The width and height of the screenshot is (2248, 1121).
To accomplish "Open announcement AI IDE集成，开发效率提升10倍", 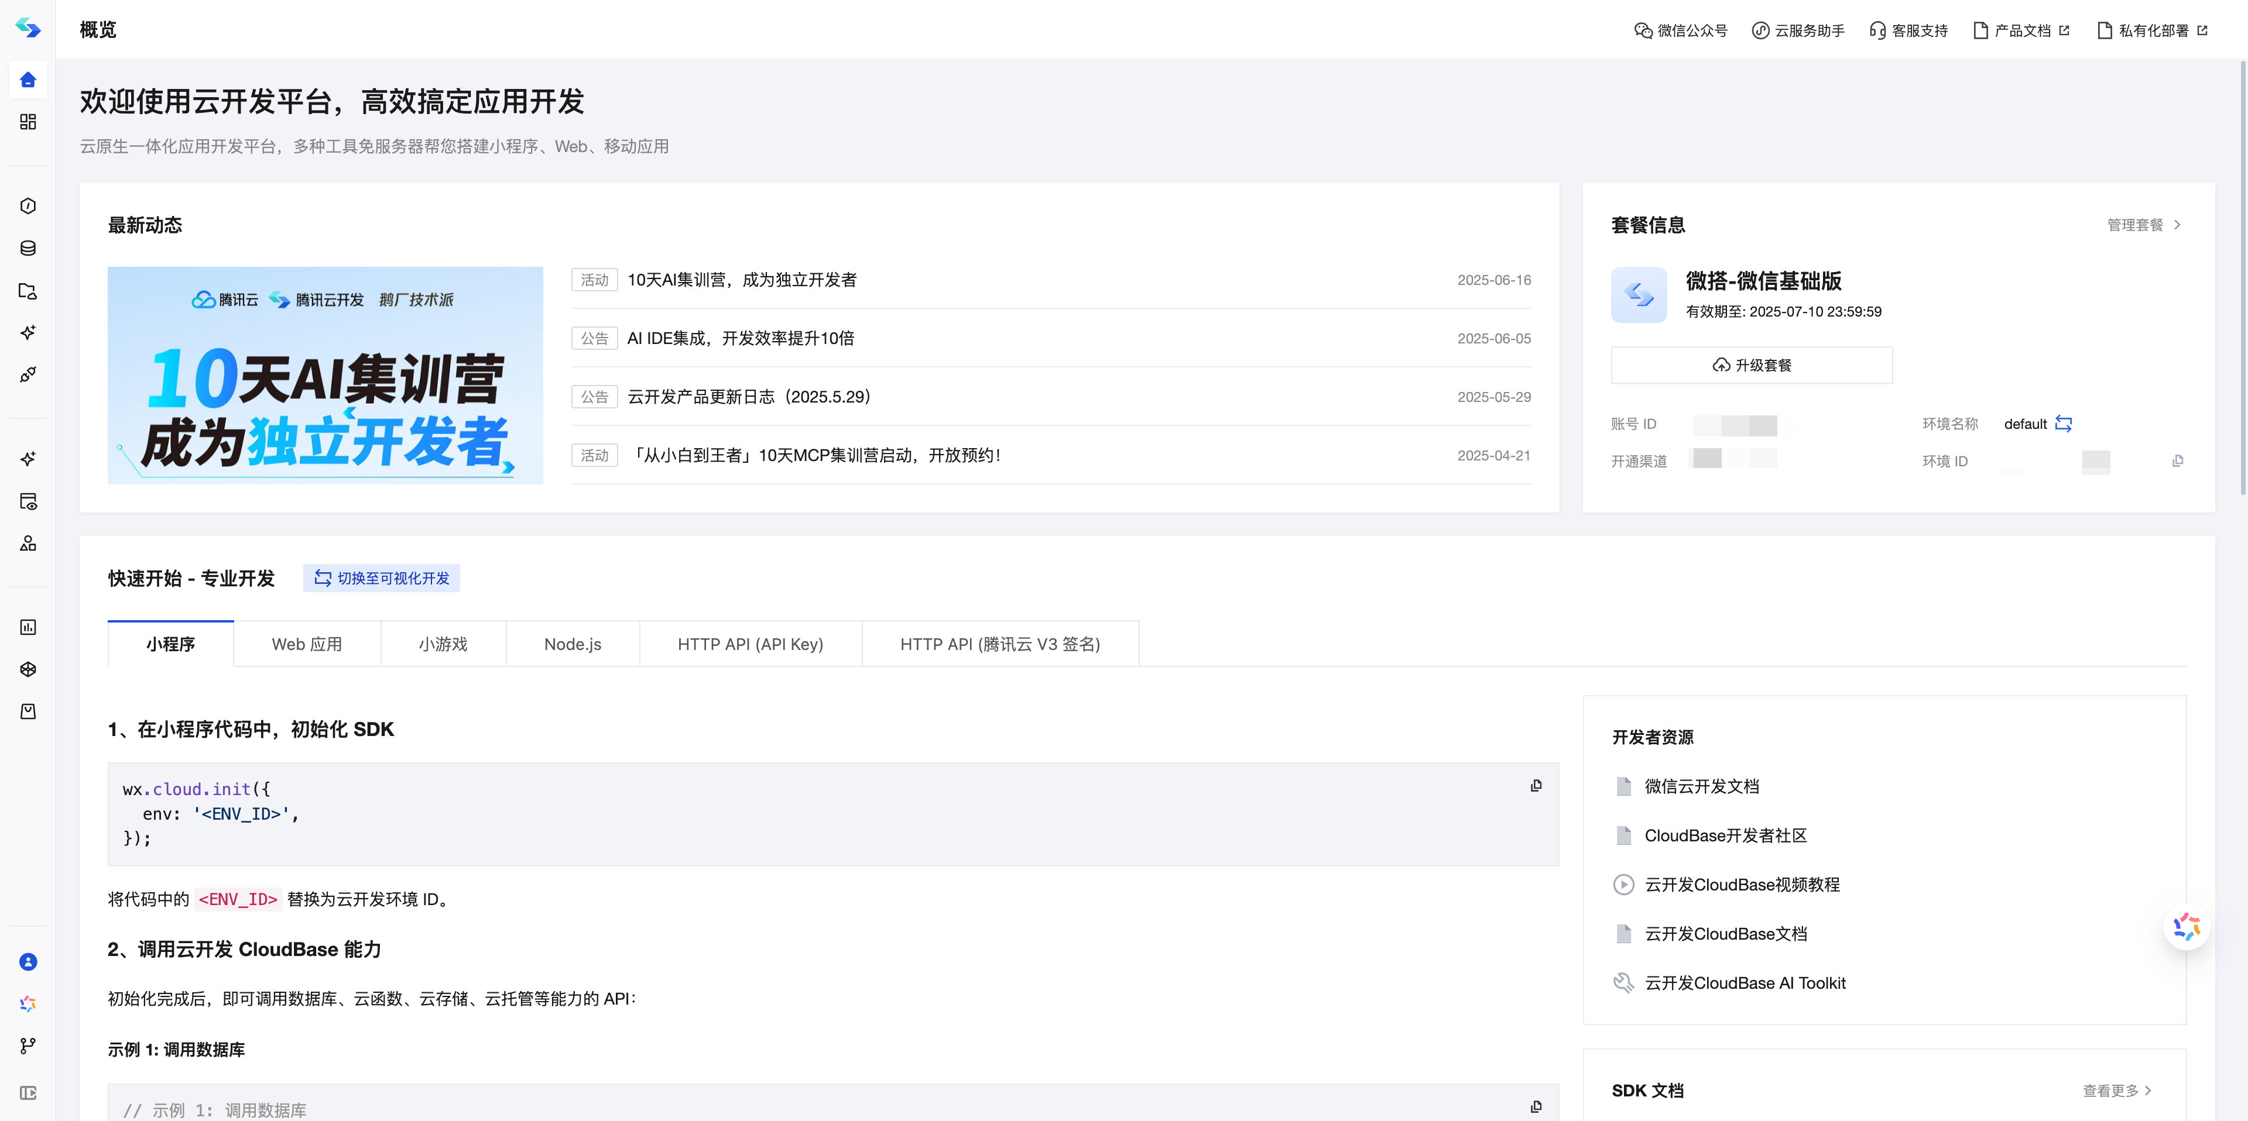I will pos(740,339).
